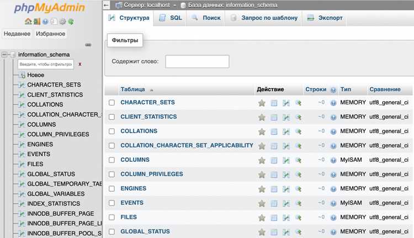This screenshot has height=238, width=414.
Task: Open the Поиск tab
Action: coord(206,18)
